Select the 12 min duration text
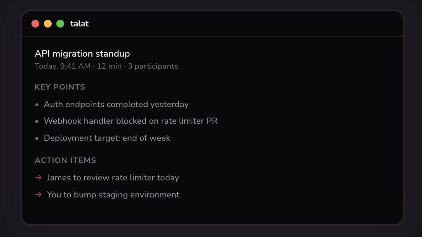The width and height of the screenshot is (422, 237). [x=109, y=66]
